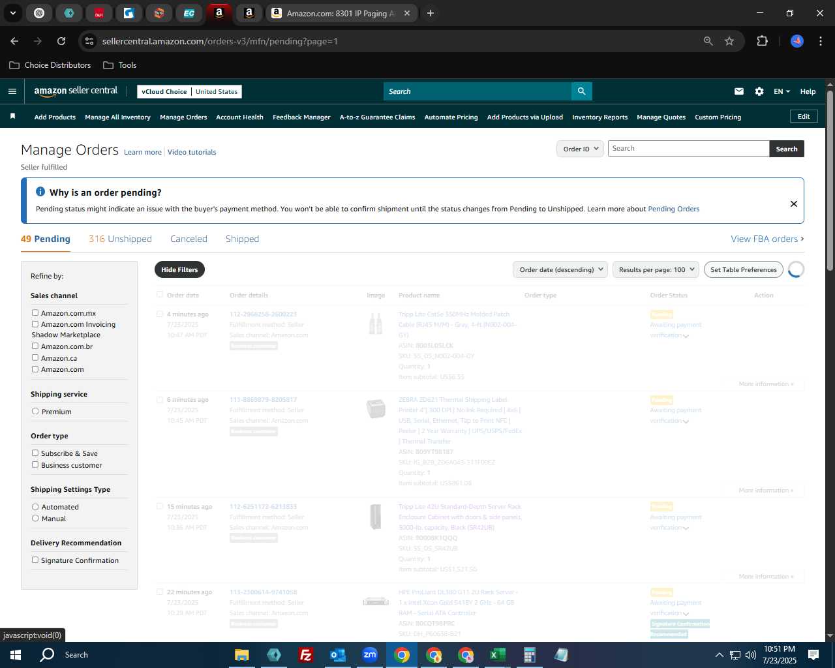
Task: Check the Amazon.com sales channel filter
Action: point(35,369)
